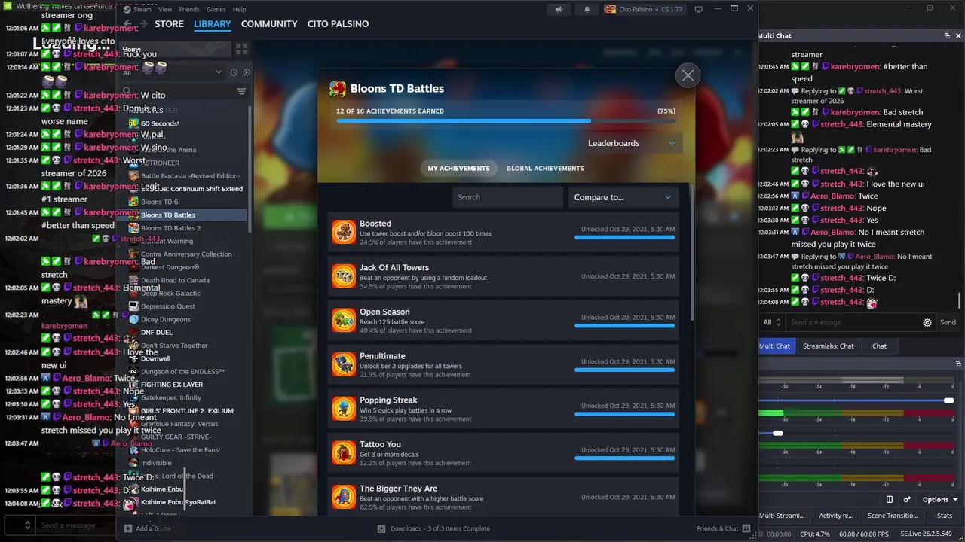
Task: Select Dicey Dungeons in library list
Action: 166,319
